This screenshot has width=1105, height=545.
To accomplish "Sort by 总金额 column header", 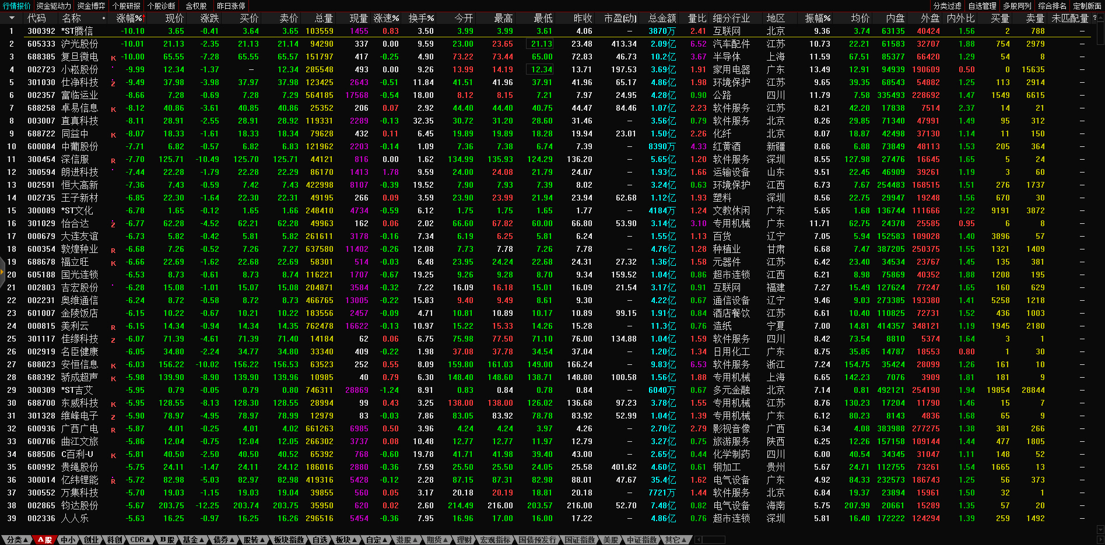I will [x=662, y=19].
